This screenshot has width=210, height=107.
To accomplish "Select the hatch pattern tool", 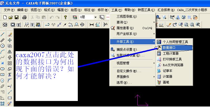I will point(2,104).
